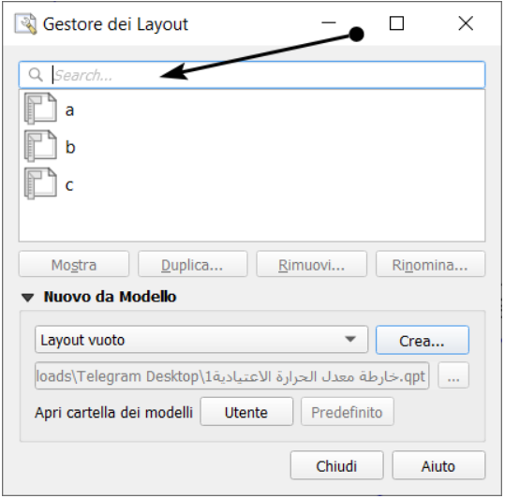The width and height of the screenshot is (505, 499).
Task: Click the Predefinito button
Action: (x=348, y=412)
